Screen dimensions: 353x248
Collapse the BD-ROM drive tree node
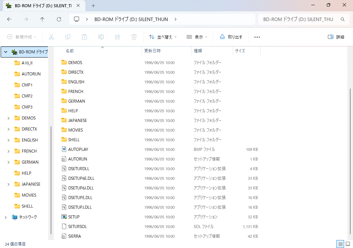[x=6, y=52]
